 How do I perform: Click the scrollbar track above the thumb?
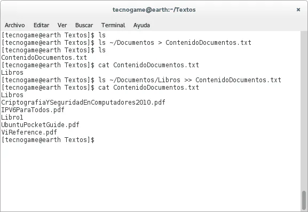304,110
